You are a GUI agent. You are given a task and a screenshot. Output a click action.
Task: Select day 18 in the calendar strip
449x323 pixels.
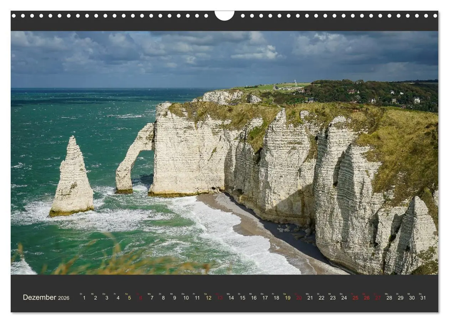point(276,298)
